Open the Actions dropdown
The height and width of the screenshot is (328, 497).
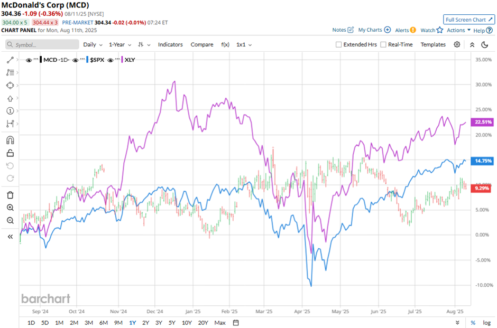458,30
